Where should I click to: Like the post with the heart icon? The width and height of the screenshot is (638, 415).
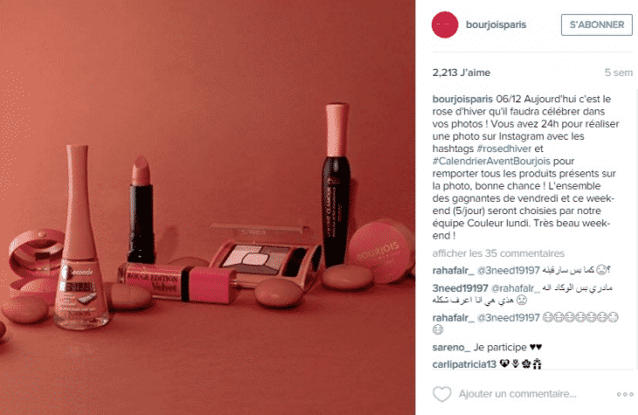pyautogui.click(x=442, y=394)
